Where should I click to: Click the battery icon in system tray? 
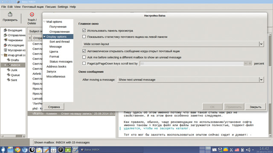pyautogui.click(x=242, y=150)
